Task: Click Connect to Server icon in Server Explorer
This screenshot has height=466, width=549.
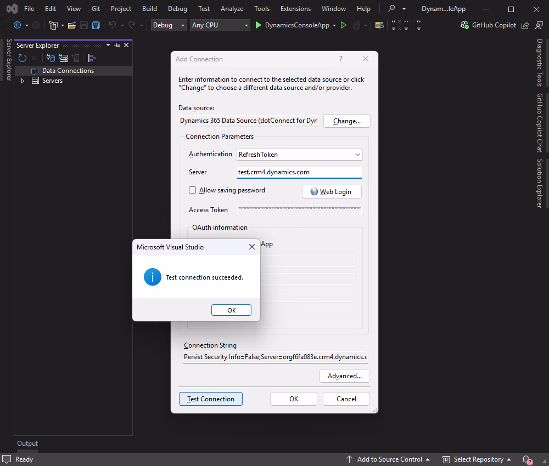Action: (x=63, y=58)
